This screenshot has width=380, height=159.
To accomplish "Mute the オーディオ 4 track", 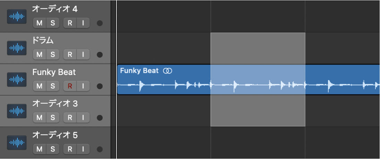I will 40,23.
